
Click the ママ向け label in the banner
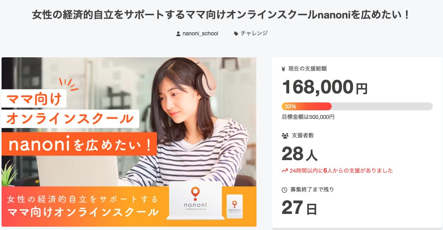[x=34, y=99]
